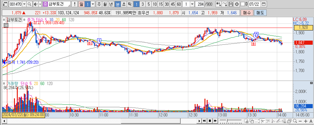Choose the 15-minute interval button
Viewport: 314px width, 125px height.
[x=161, y=4]
